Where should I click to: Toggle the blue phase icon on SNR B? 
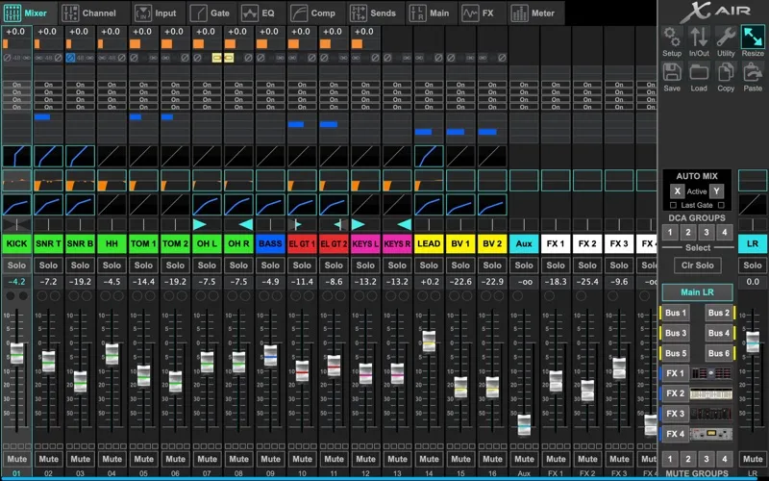70,58
